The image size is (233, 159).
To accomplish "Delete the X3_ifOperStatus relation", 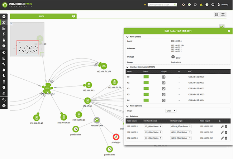I will coord(226,132).
